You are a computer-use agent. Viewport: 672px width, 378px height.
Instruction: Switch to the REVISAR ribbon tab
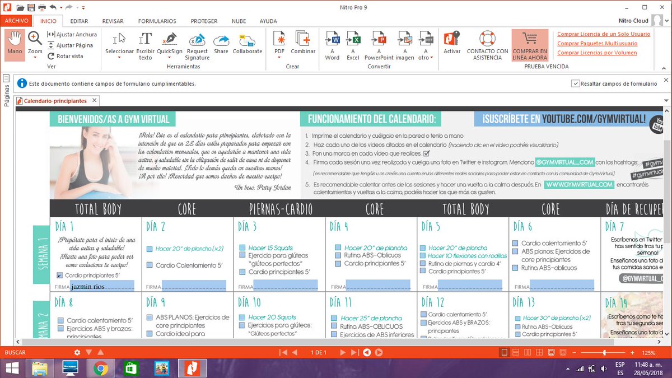[x=113, y=21]
